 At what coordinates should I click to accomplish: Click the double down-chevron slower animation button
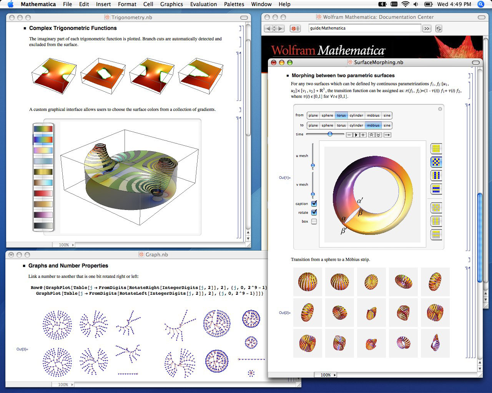(x=378, y=135)
